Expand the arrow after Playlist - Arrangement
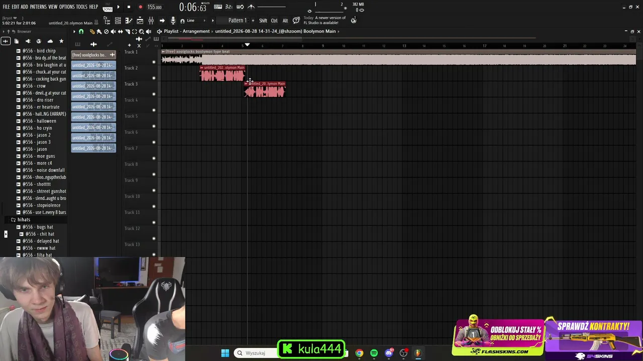This screenshot has width=643, height=361. click(x=212, y=31)
